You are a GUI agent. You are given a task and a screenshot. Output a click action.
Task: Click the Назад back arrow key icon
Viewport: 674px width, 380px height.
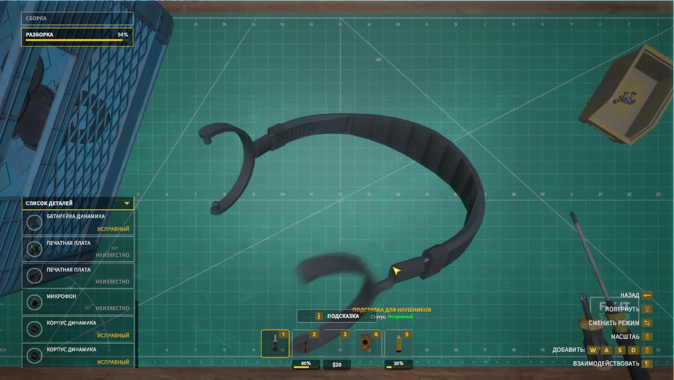pos(647,295)
